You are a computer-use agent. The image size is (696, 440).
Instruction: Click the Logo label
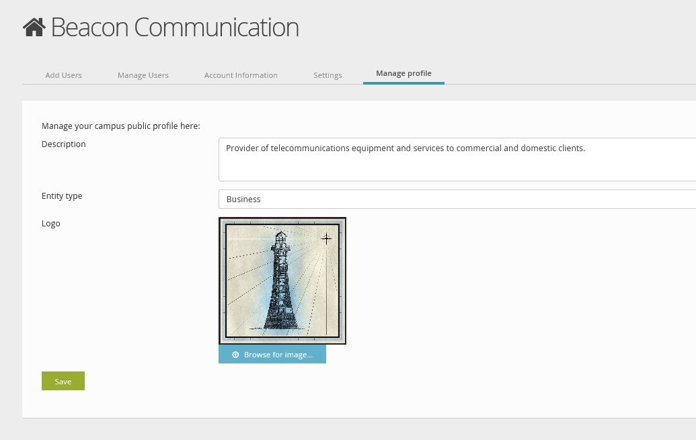50,224
